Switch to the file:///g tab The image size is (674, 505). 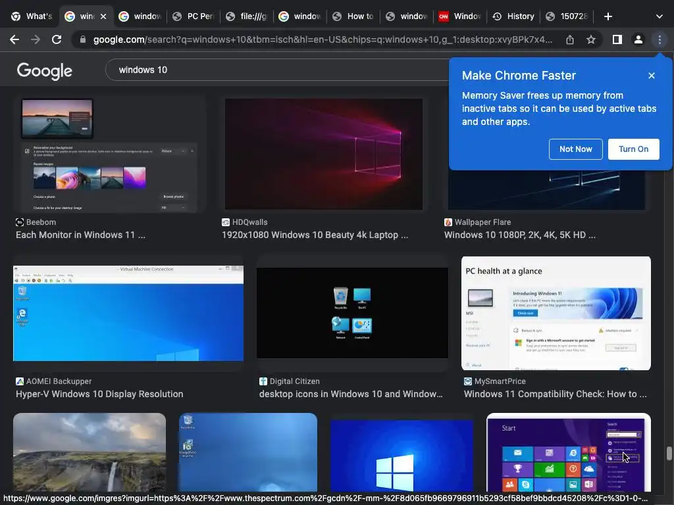[247, 16]
